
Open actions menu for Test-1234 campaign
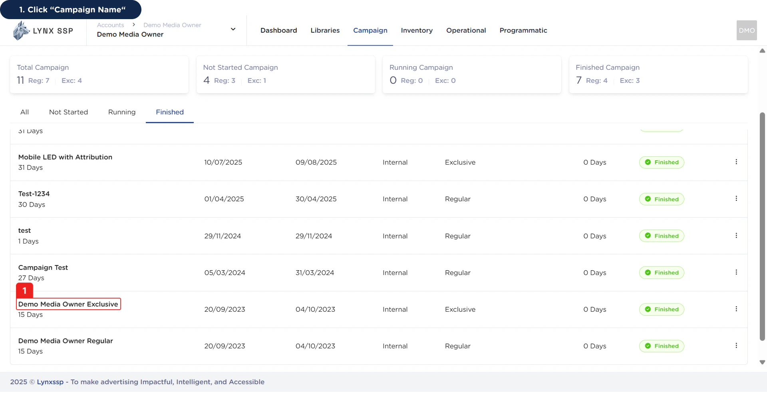737,198
